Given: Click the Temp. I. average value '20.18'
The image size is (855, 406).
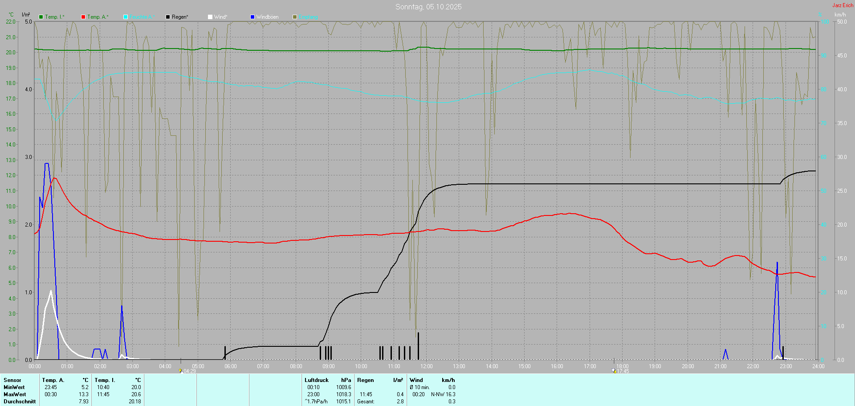Looking at the screenshot, I should (x=135, y=402).
